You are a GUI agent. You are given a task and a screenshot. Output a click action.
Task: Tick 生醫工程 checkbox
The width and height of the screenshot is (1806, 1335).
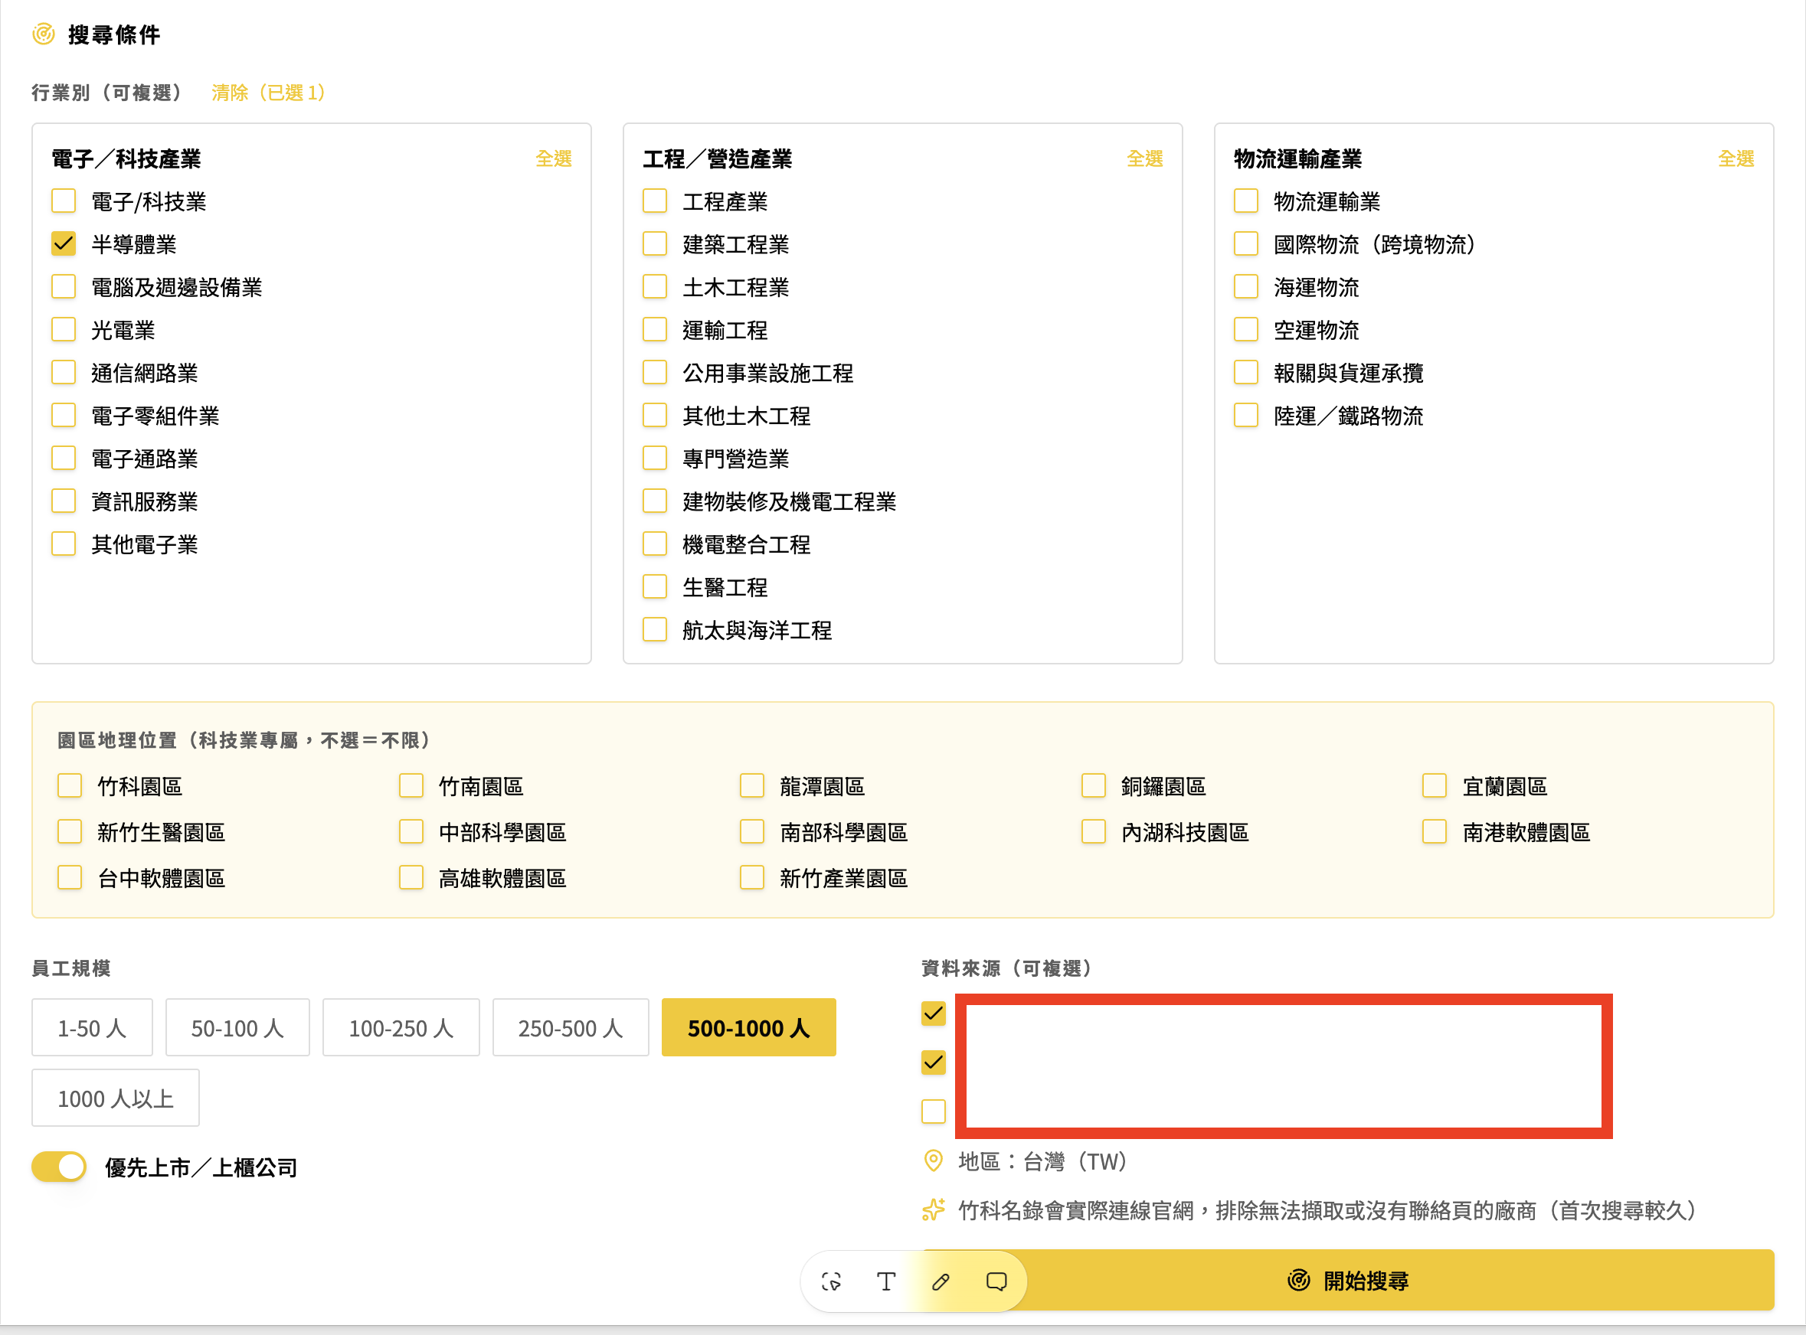pyautogui.click(x=655, y=586)
